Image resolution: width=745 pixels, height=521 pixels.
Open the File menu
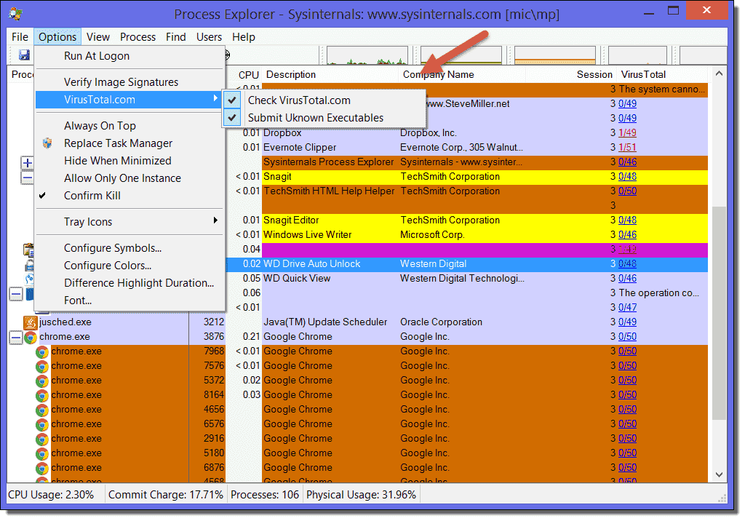click(20, 37)
